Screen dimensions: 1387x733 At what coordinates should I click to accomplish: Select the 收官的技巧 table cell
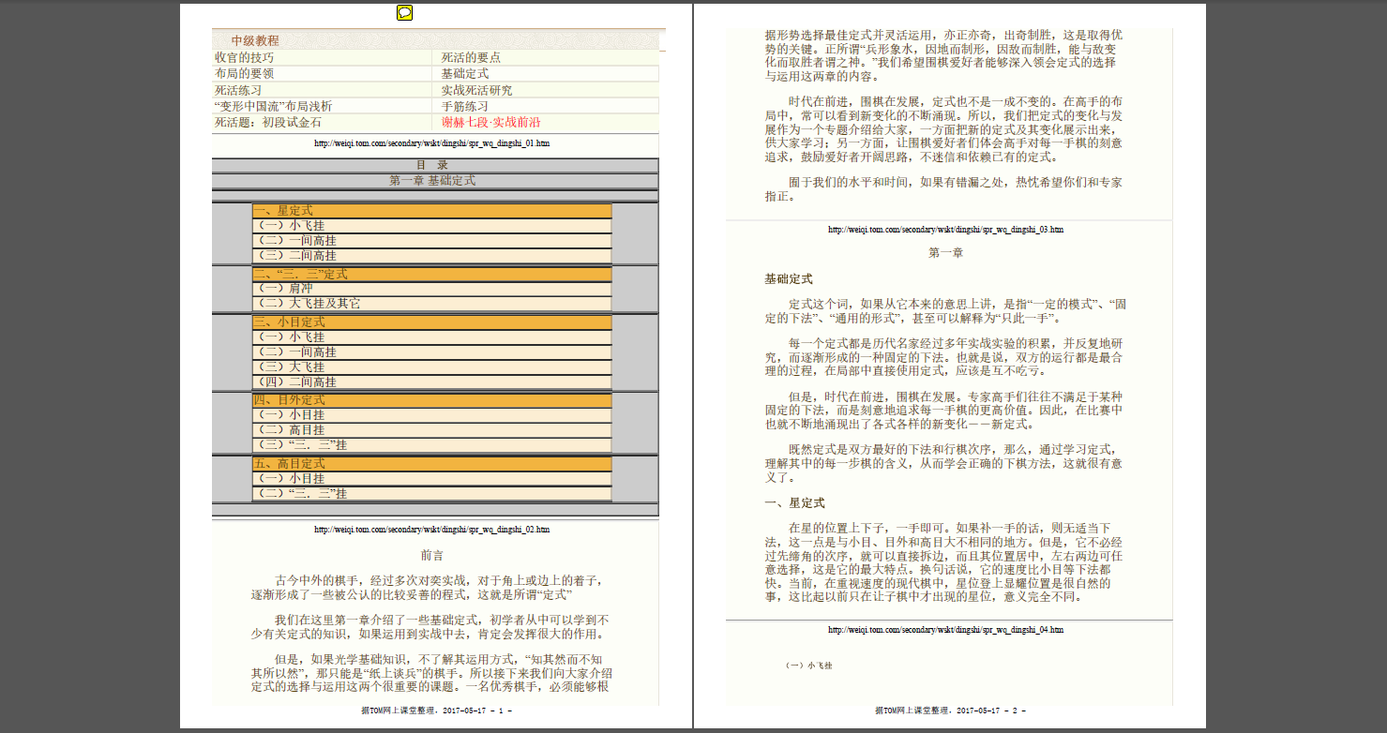pos(322,57)
